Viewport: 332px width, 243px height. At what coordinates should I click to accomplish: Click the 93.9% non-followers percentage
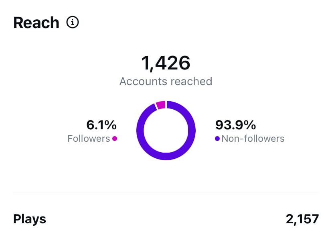point(235,125)
